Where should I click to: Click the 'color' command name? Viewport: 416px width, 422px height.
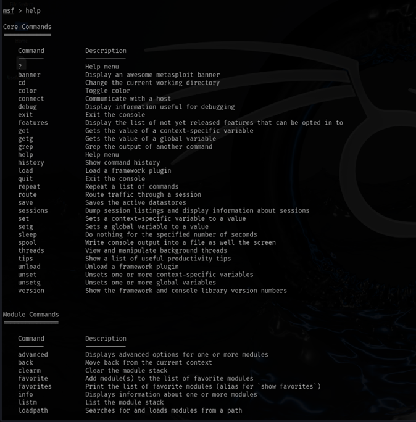point(27,91)
